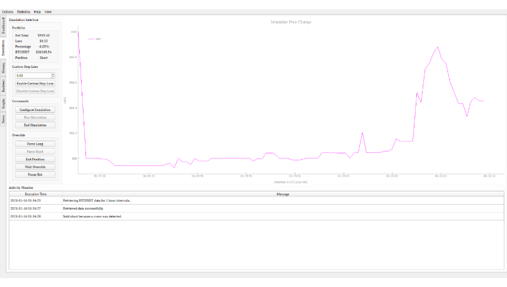Click the 'Datetime in UTC' axis label

coord(290,182)
